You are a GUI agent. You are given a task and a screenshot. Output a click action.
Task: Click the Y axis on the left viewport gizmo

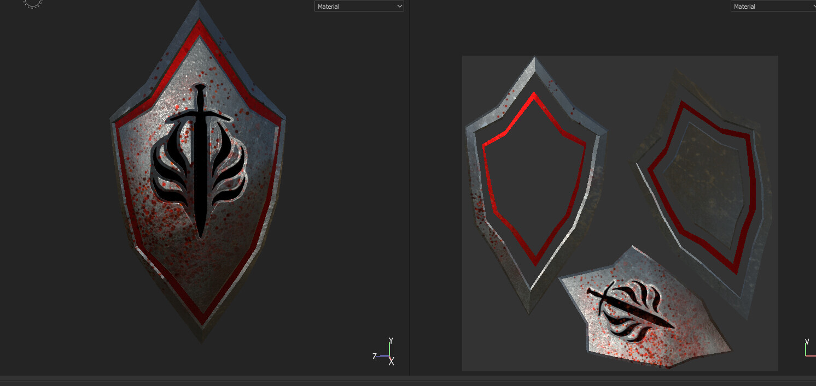[392, 340]
